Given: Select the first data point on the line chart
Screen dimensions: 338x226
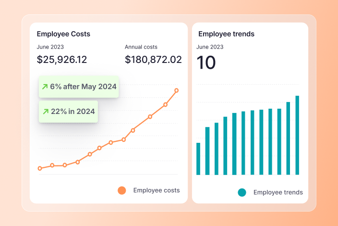Looking at the screenshot, I should (x=40, y=168).
